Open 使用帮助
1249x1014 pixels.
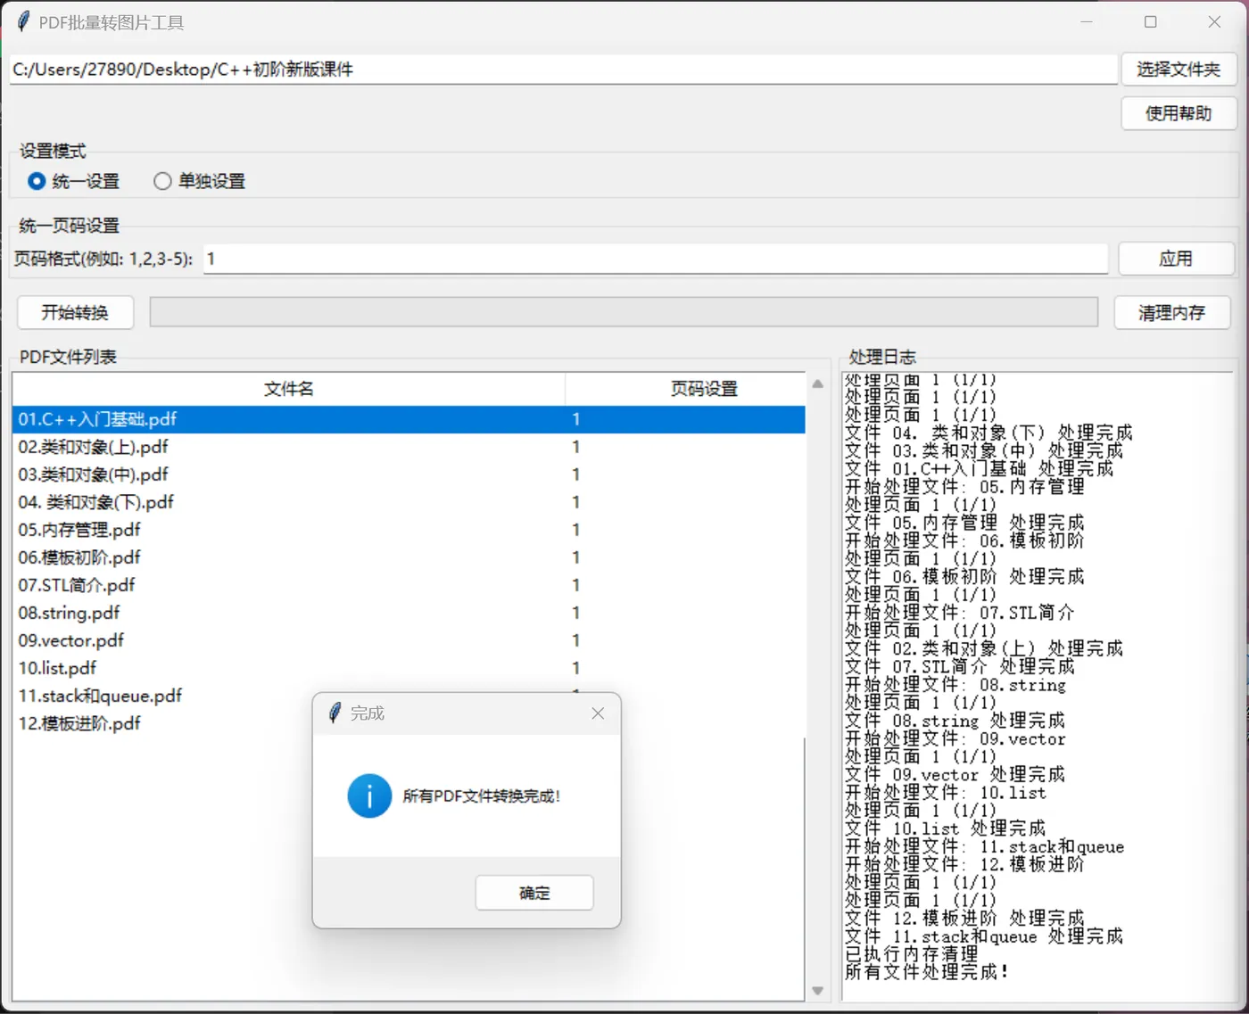coord(1179,113)
